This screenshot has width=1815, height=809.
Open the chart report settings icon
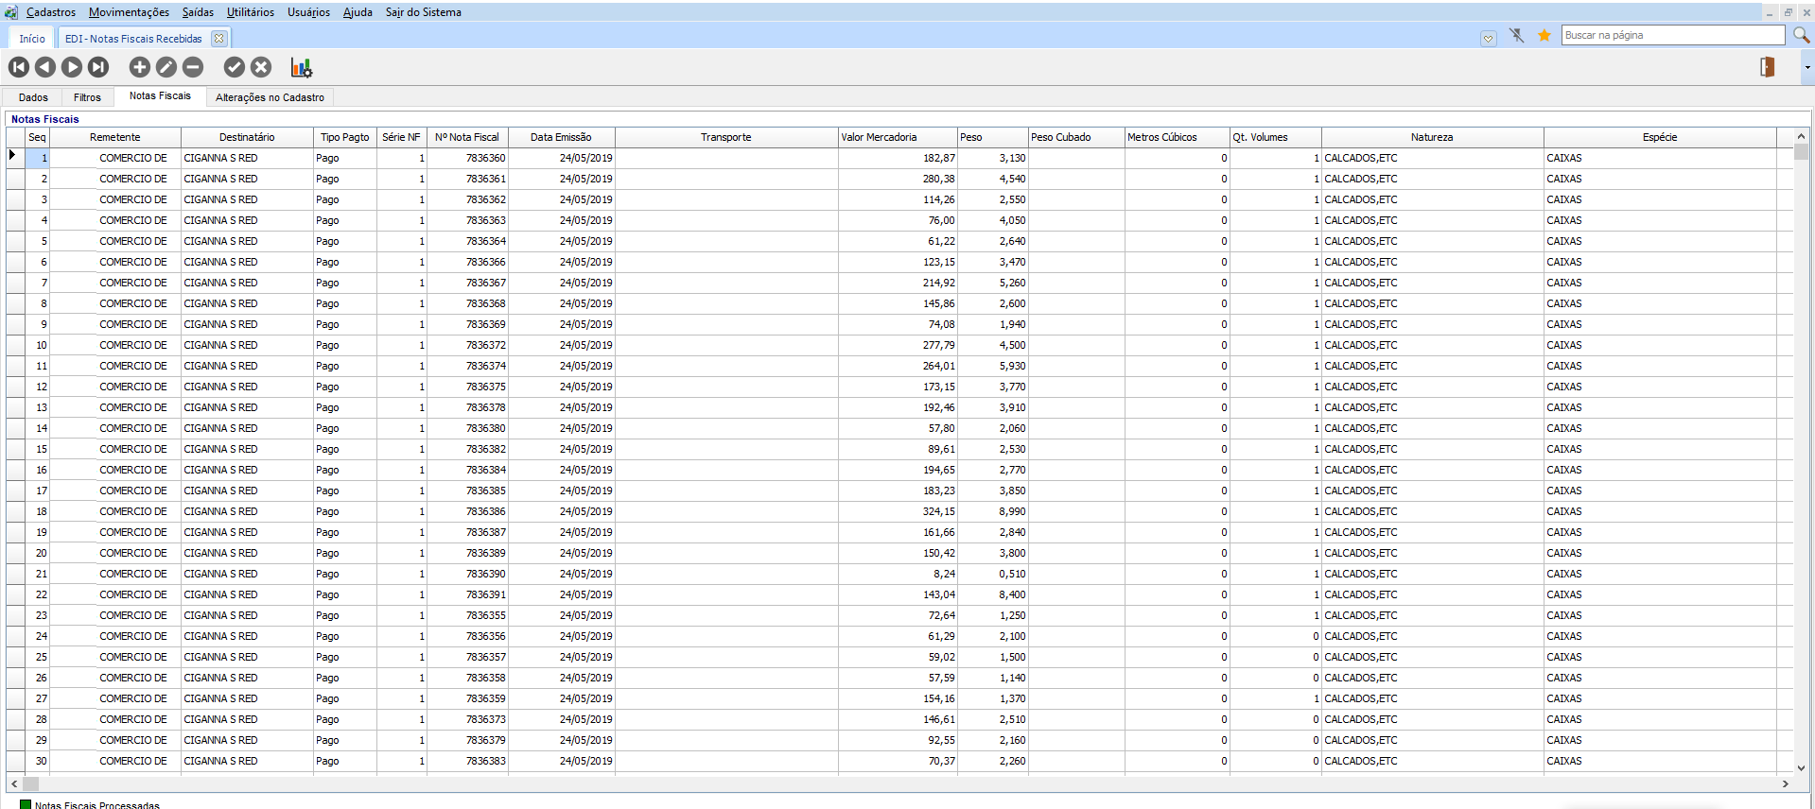tap(301, 67)
